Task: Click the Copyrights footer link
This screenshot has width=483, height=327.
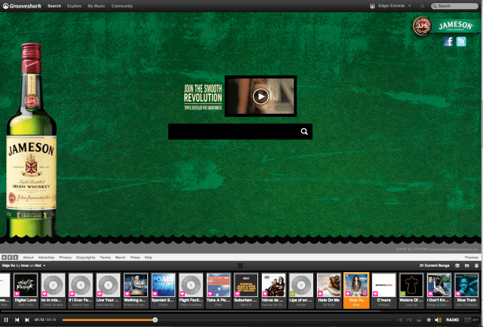Action: pyautogui.click(x=85, y=257)
